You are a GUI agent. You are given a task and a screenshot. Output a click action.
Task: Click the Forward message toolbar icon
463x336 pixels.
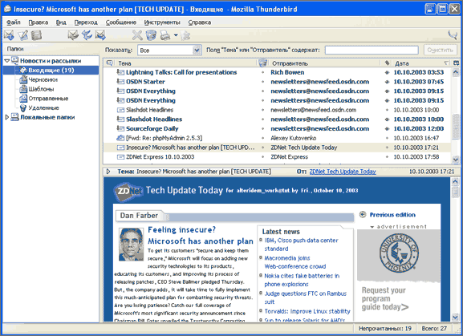(100, 35)
